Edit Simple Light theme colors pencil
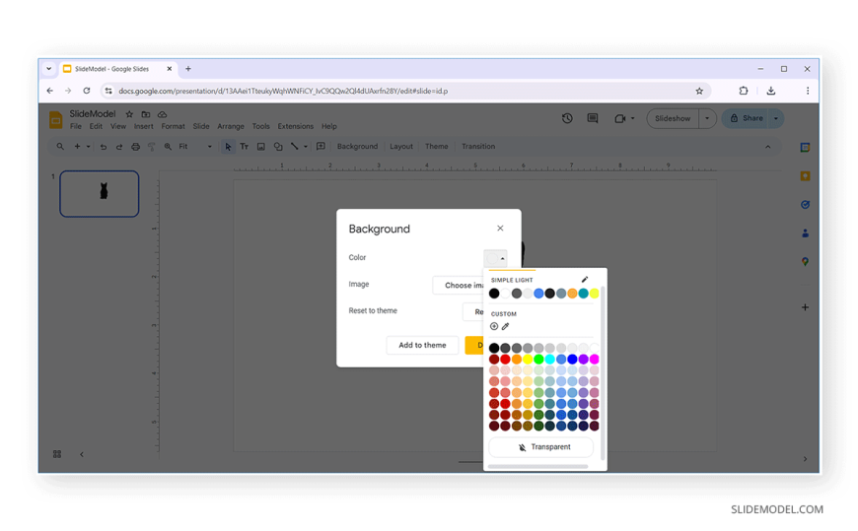This screenshot has width=858, height=531. tap(585, 280)
